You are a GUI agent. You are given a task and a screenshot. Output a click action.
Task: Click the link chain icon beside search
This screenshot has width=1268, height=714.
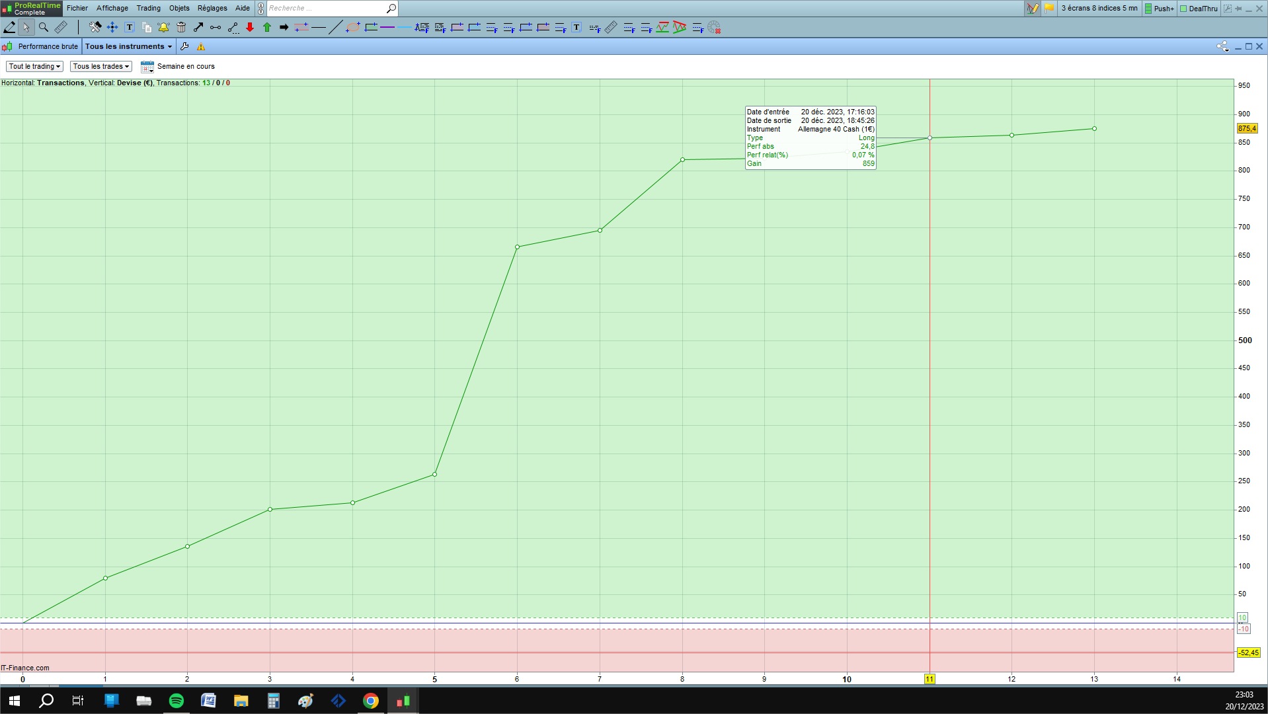[261, 8]
